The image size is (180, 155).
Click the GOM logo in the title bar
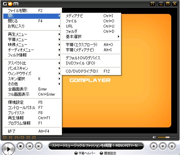coord(11,4)
